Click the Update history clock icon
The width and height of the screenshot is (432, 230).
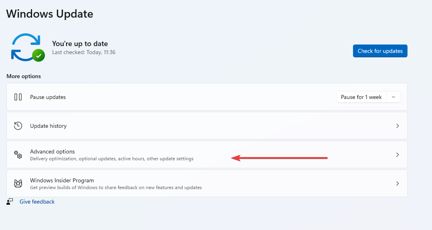pos(18,126)
